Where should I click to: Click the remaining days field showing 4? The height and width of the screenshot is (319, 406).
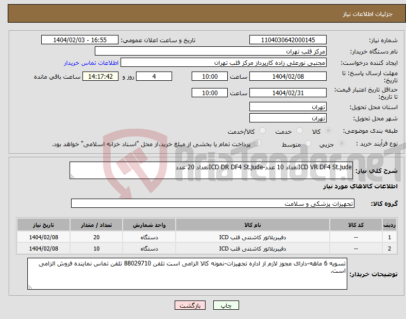click(x=154, y=76)
